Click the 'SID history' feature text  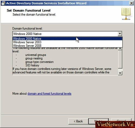coord(32,65)
